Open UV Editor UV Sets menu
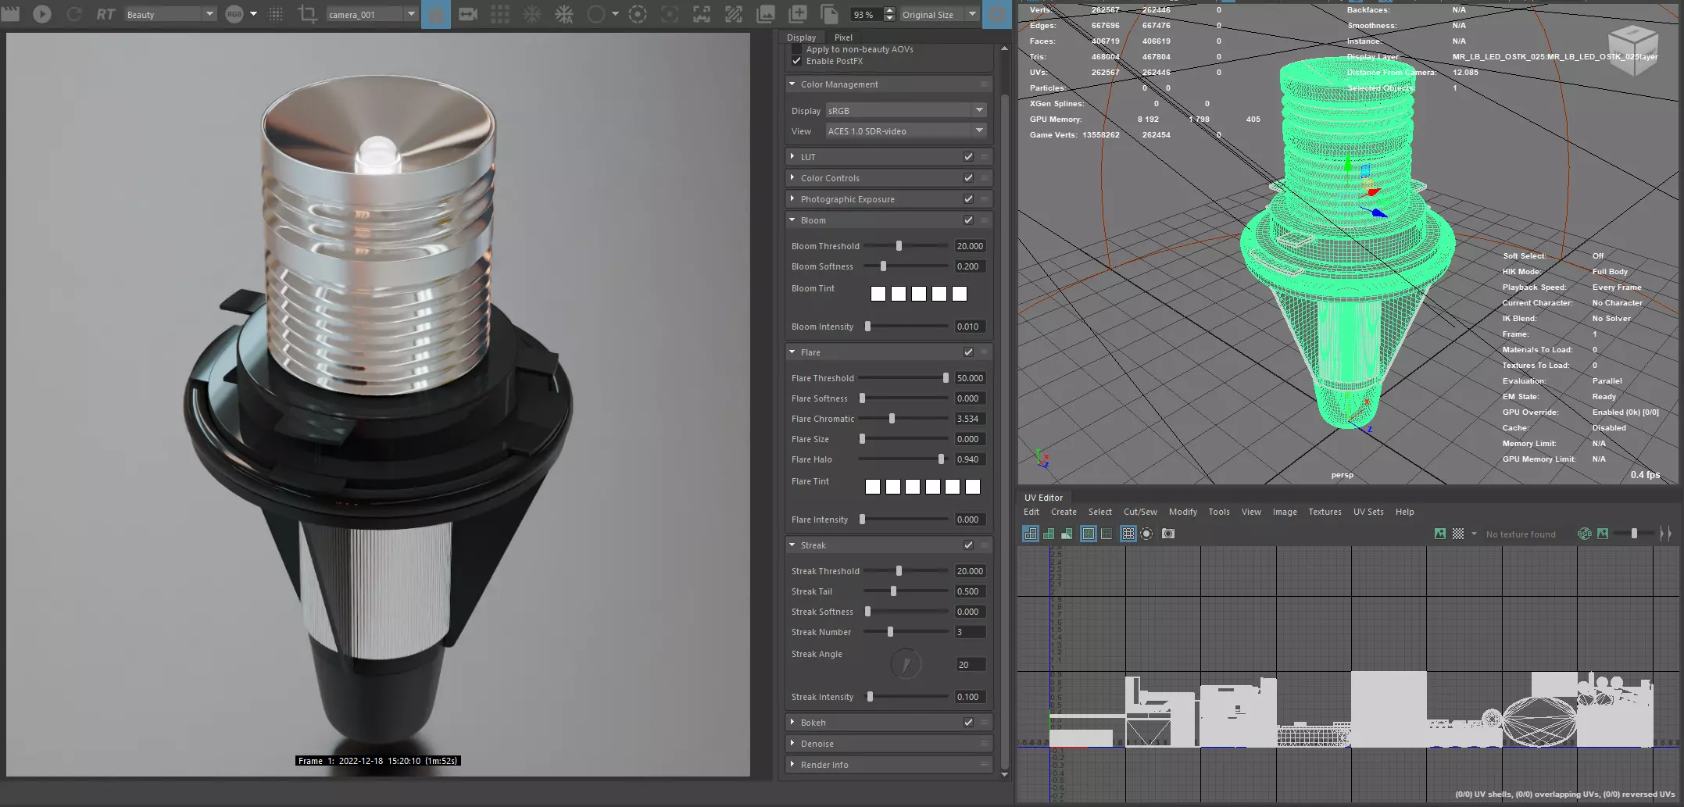Viewport: 1684px width, 807px height. click(1368, 512)
